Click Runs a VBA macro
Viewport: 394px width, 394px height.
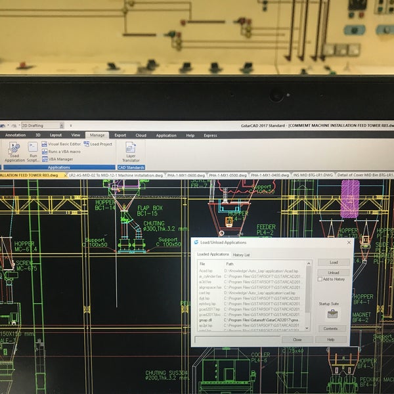64,151
